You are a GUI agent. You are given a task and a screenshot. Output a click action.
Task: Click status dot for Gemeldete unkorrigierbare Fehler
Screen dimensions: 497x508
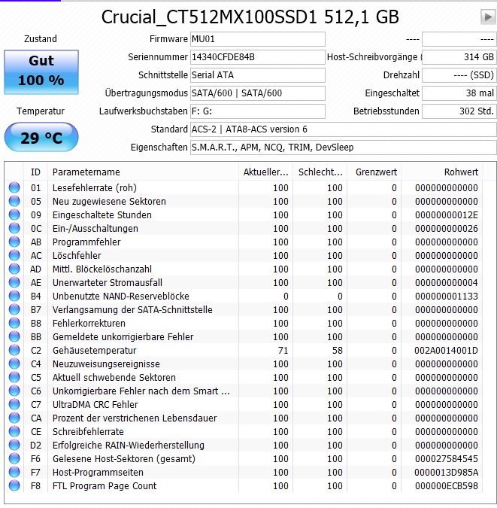(14, 336)
